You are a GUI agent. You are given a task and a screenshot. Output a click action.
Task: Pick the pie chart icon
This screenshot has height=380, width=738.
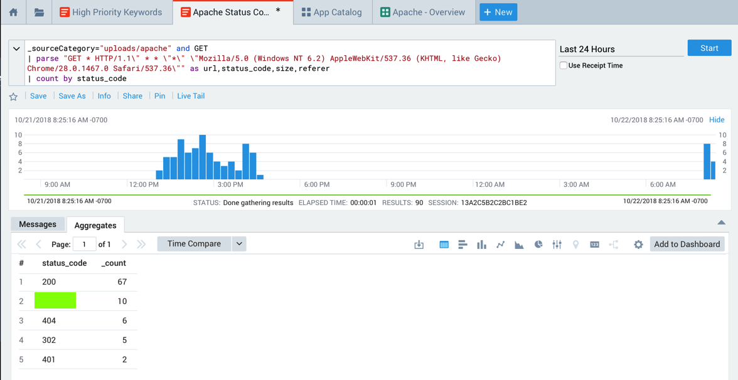(538, 245)
